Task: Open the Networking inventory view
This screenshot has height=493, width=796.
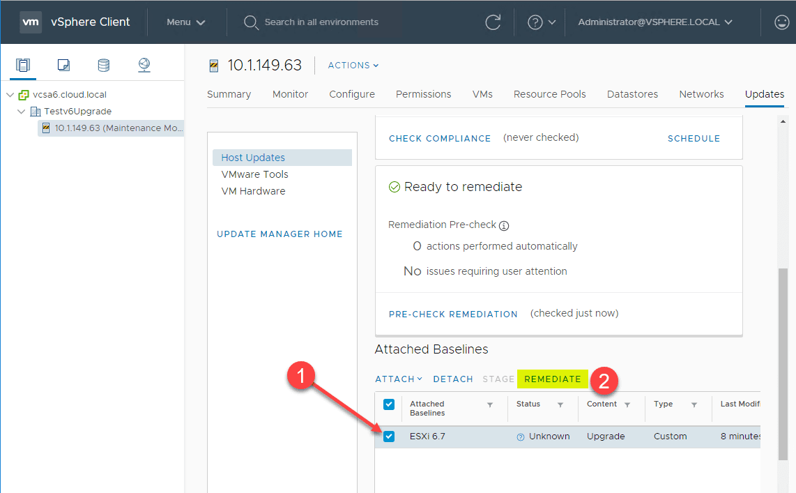Action: tap(144, 63)
